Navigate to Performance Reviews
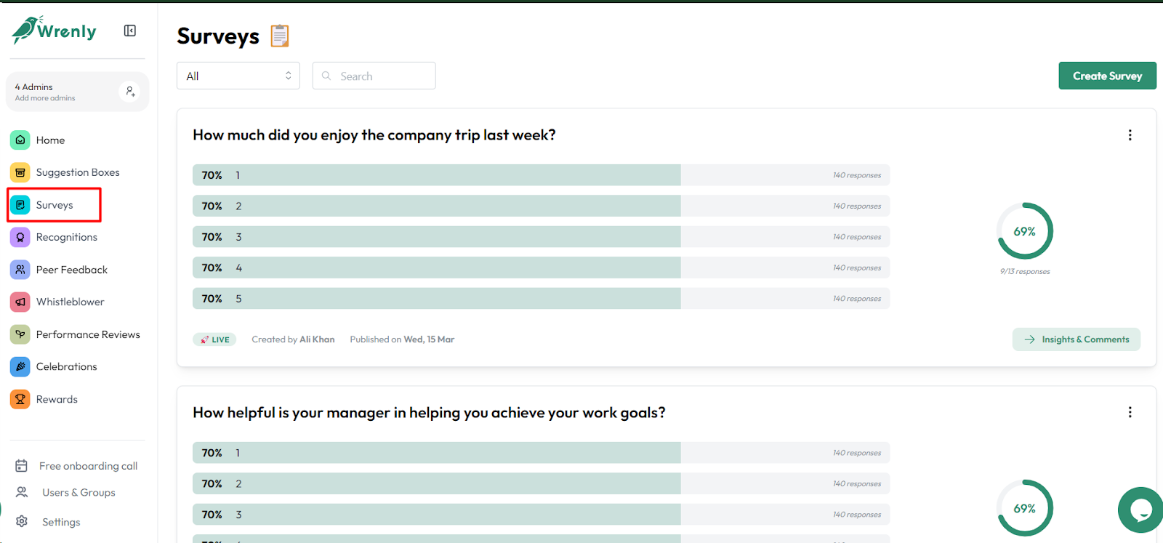This screenshot has height=543, width=1163. (x=88, y=334)
